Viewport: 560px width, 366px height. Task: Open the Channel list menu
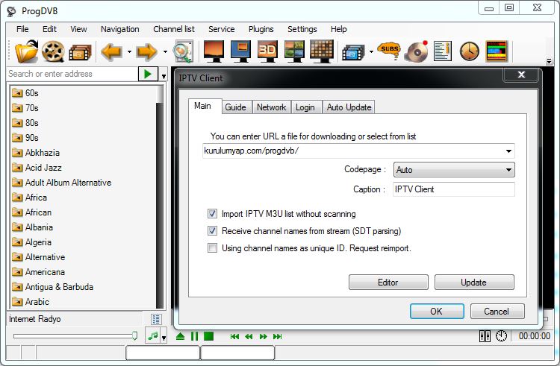(174, 29)
